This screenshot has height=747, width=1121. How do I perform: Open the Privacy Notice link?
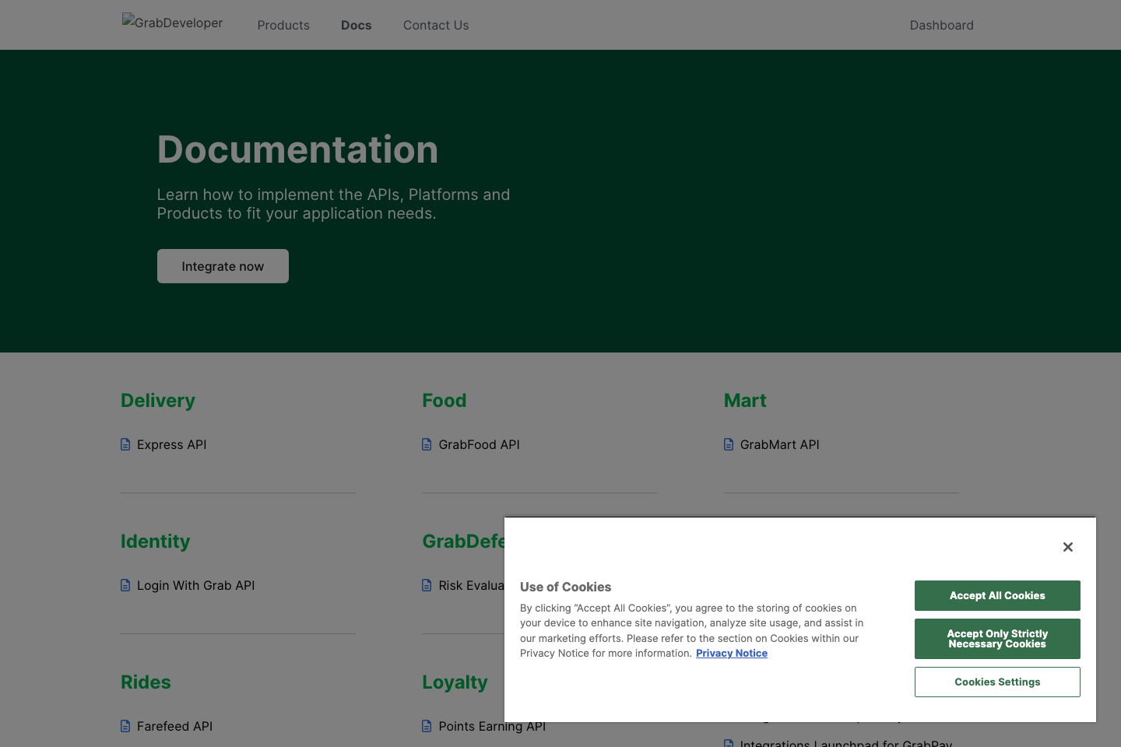coord(732,653)
